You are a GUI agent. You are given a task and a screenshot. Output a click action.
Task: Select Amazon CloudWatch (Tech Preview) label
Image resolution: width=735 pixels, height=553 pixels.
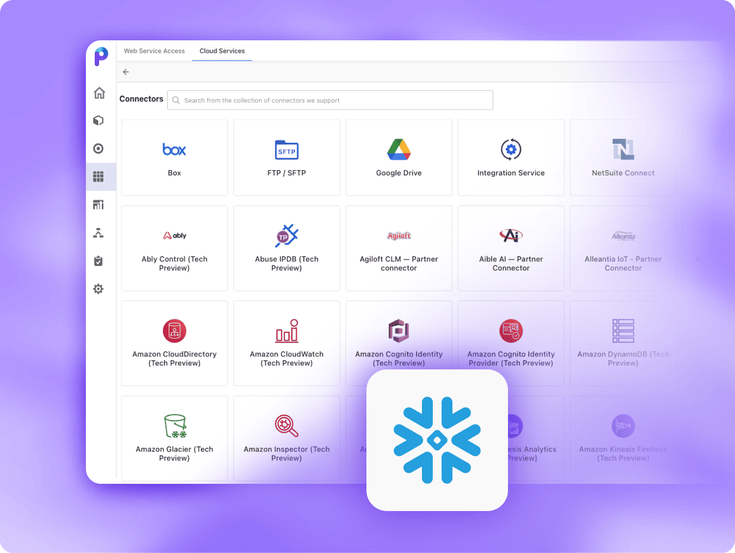click(x=287, y=358)
